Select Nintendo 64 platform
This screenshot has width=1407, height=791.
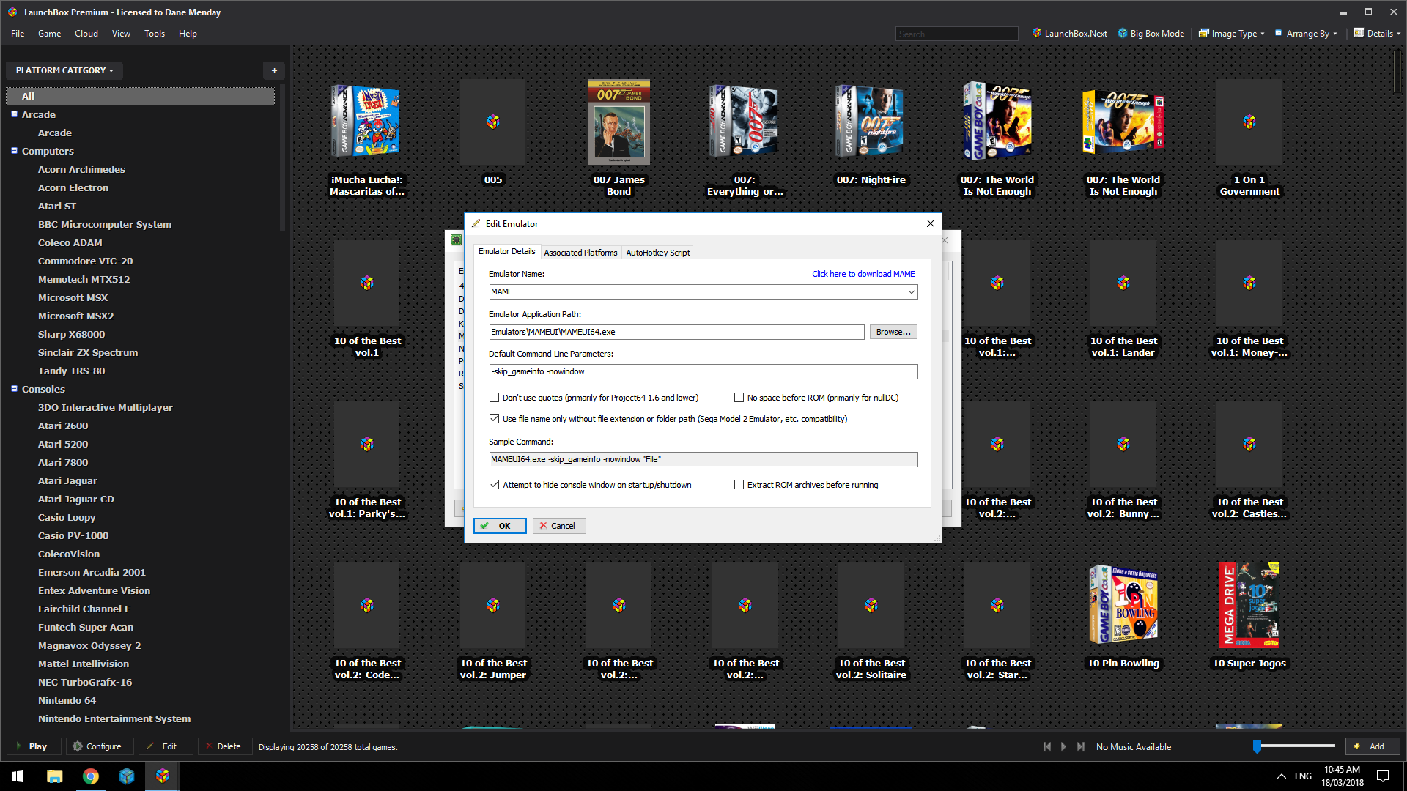tap(67, 700)
